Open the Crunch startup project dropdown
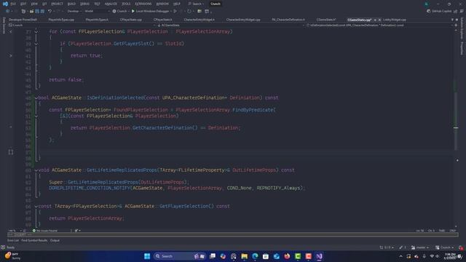This screenshot has height=262, width=466. click(120, 12)
